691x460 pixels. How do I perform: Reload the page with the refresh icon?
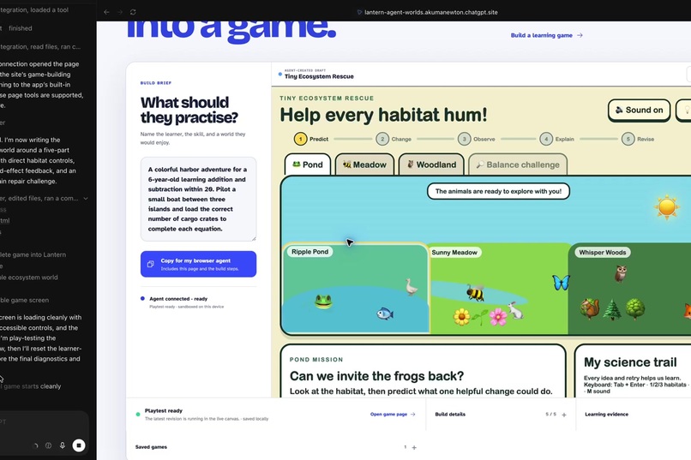[x=133, y=12]
